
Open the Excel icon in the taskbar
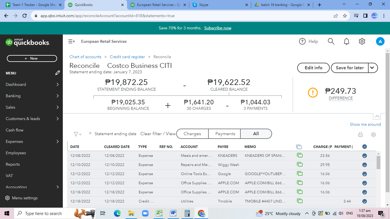point(159,213)
